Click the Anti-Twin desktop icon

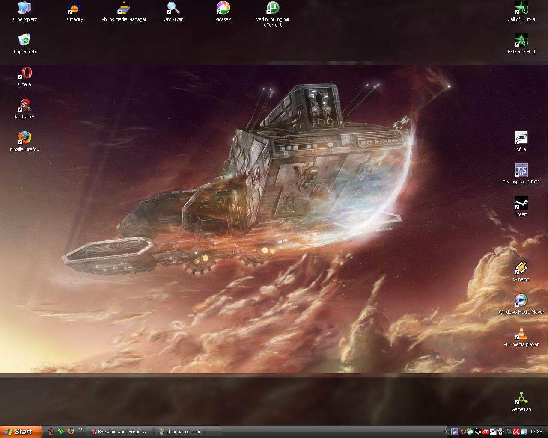click(173, 12)
